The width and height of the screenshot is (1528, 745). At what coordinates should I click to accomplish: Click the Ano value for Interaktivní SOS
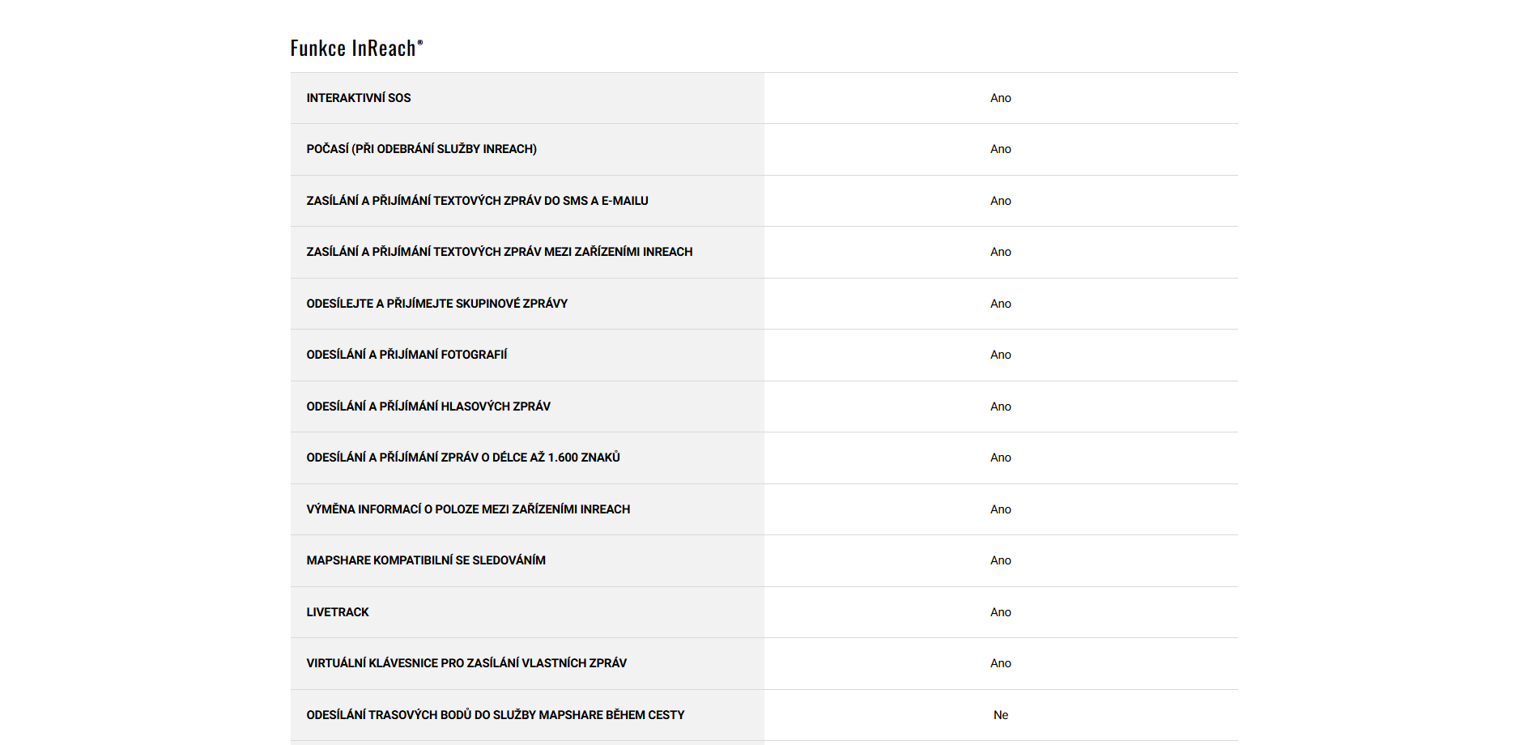[1001, 98]
